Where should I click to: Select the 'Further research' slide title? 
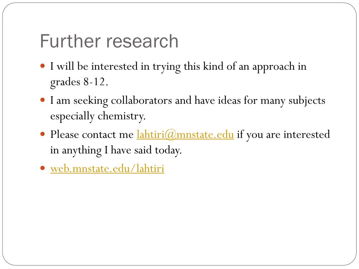click(x=109, y=41)
